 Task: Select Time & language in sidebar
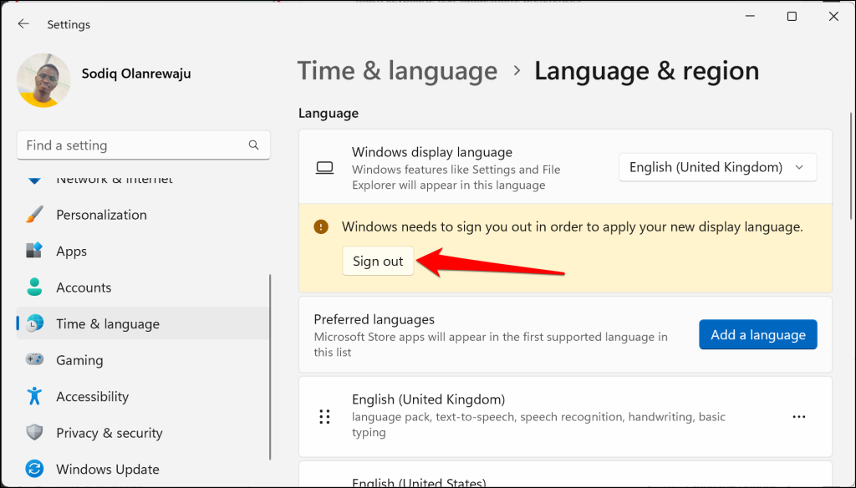pyautogui.click(x=143, y=323)
